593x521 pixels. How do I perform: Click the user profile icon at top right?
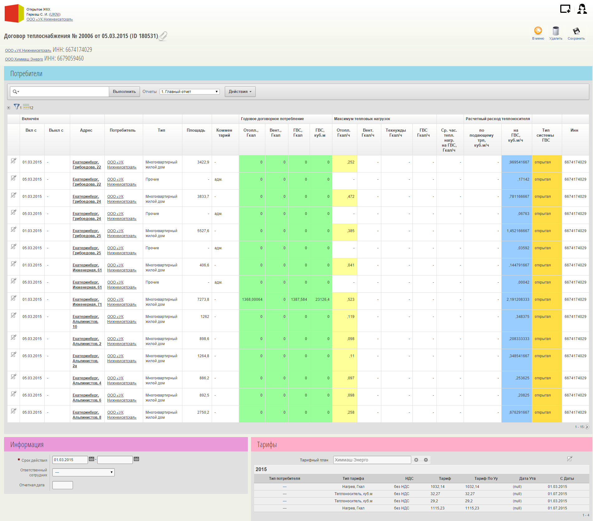(582, 9)
